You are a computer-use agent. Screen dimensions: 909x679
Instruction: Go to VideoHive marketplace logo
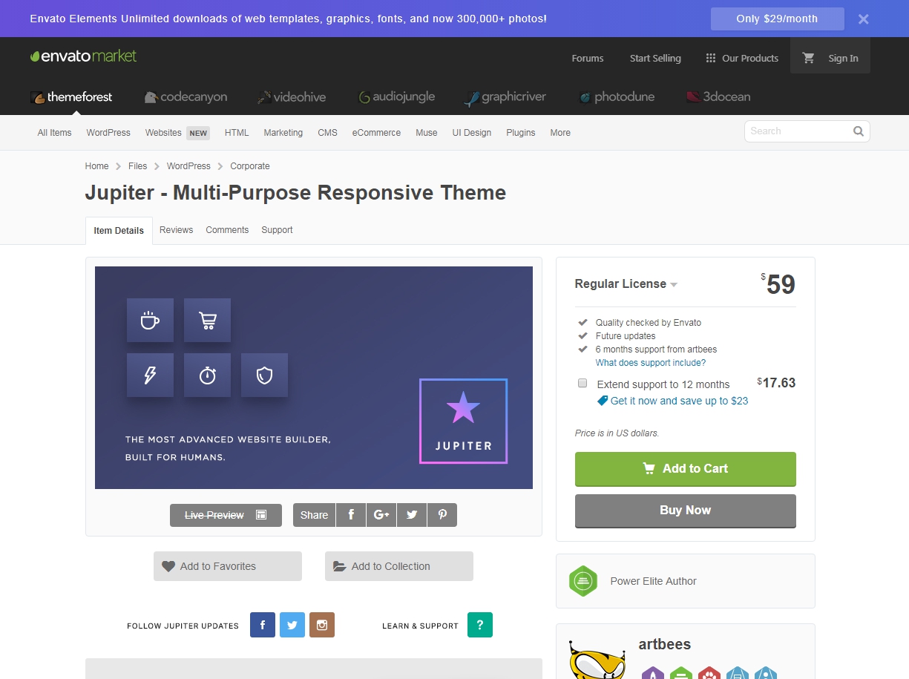tap(292, 97)
